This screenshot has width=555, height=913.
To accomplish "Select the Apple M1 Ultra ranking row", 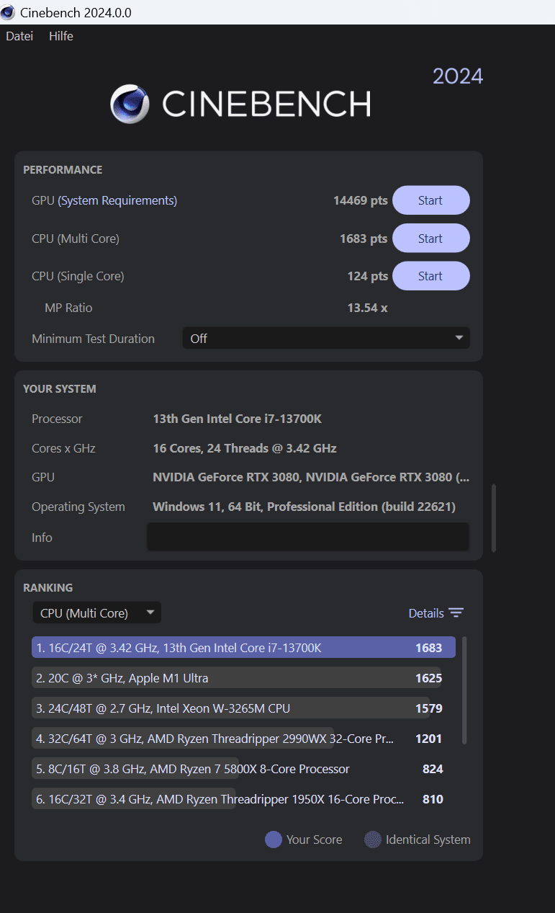I will coord(243,677).
